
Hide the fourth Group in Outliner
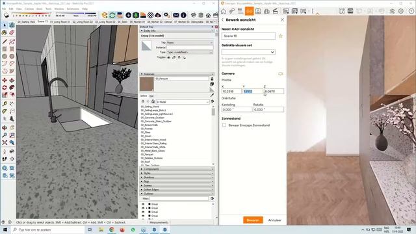tap(143, 216)
